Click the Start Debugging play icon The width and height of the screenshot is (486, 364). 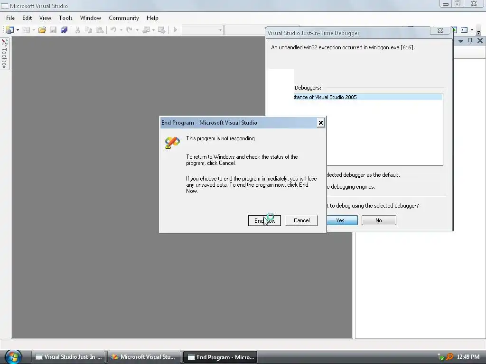click(176, 30)
